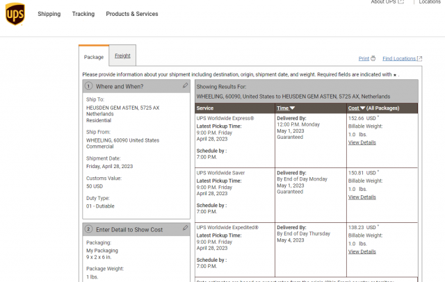Click the external link icon beside About UPS

pyautogui.click(x=400, y=1)
